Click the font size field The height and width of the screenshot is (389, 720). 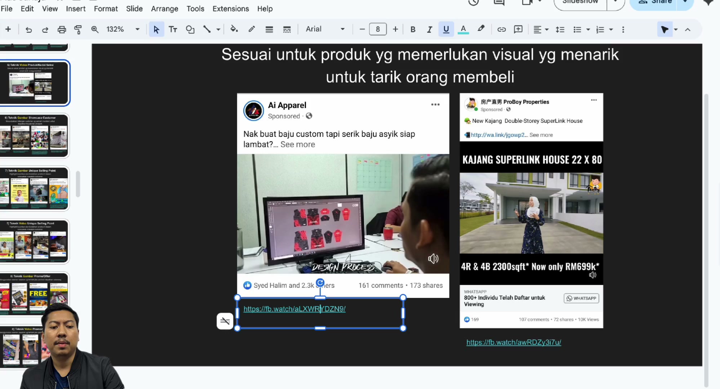pyautogui.click(x=378, y=29)
